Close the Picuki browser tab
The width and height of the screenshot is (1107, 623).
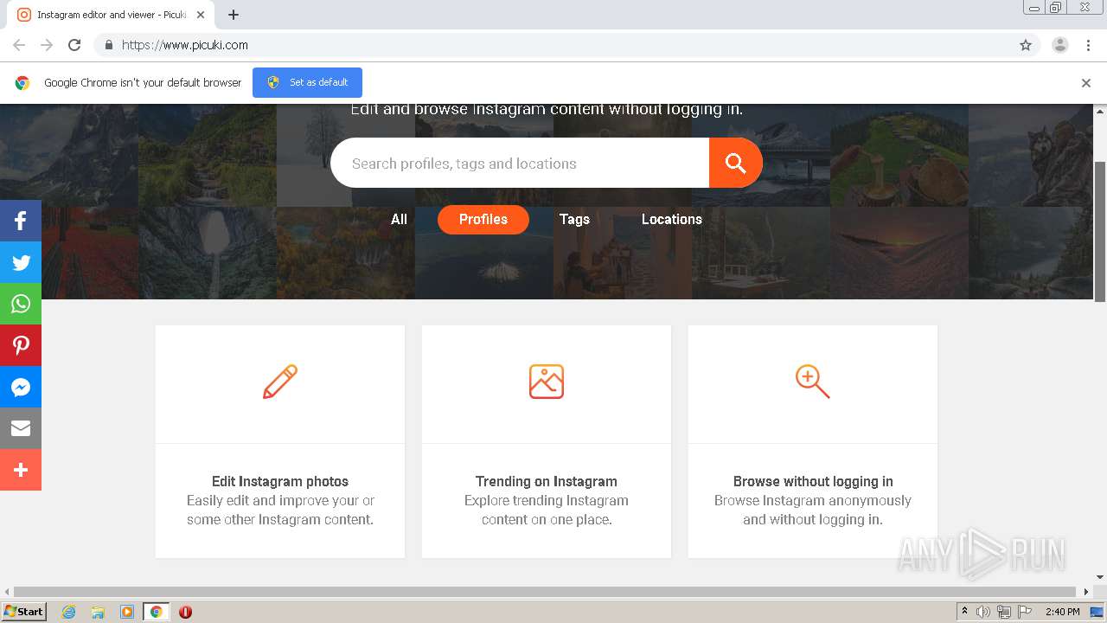201,15
